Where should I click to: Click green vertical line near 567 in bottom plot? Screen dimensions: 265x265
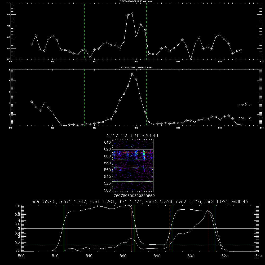click(x=135, y=228)
